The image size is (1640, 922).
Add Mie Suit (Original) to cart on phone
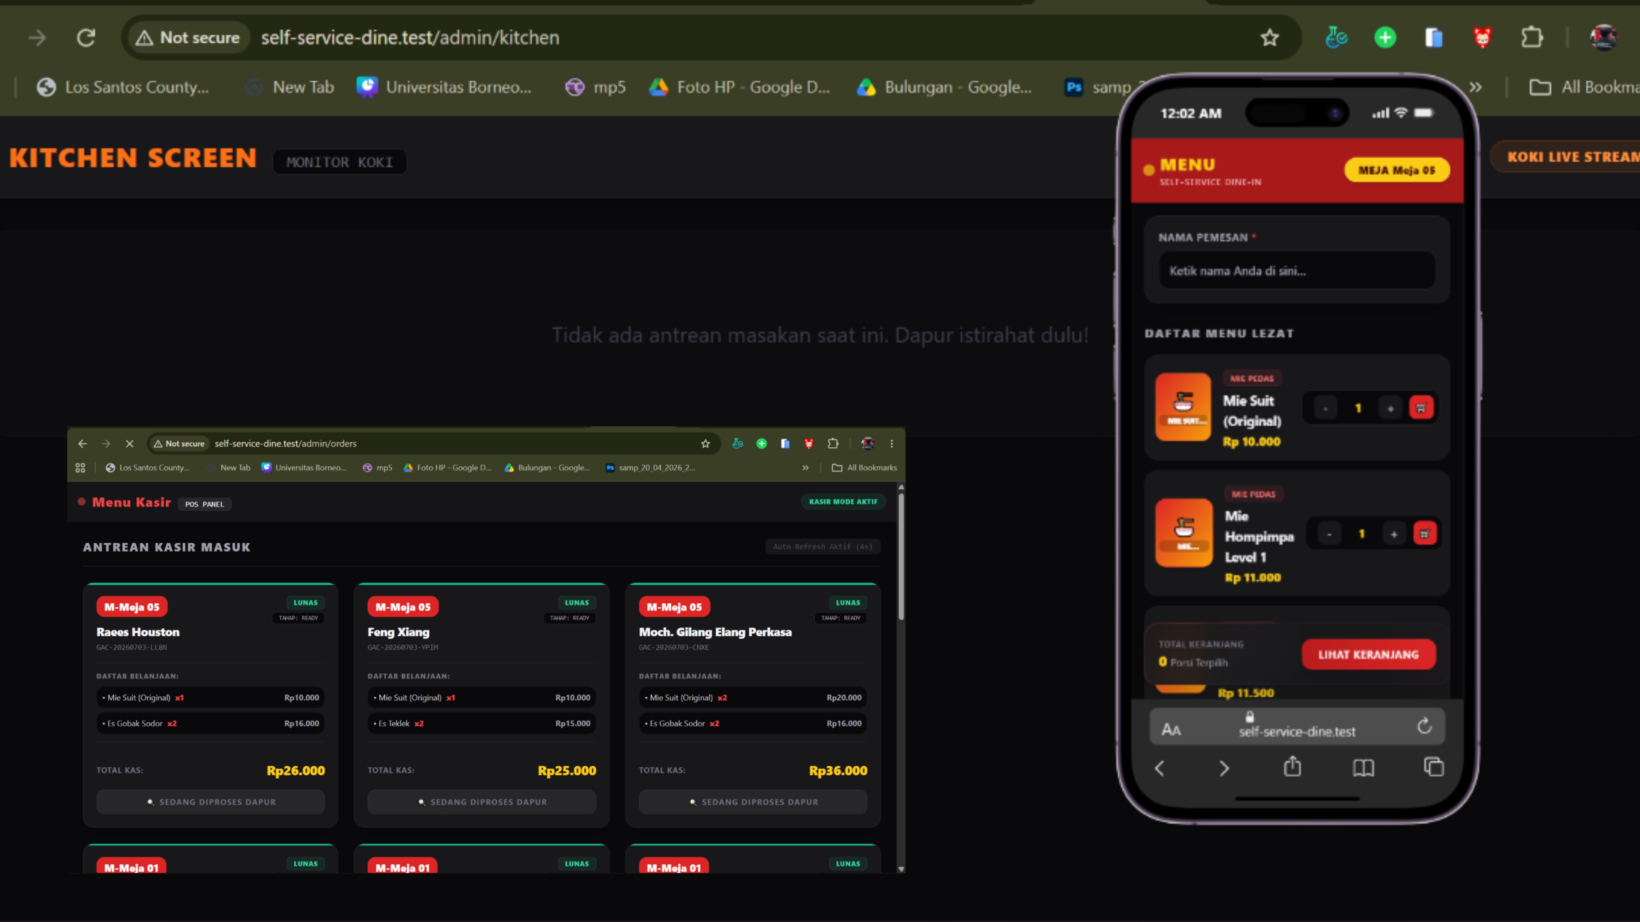(x=1421, y=408)
